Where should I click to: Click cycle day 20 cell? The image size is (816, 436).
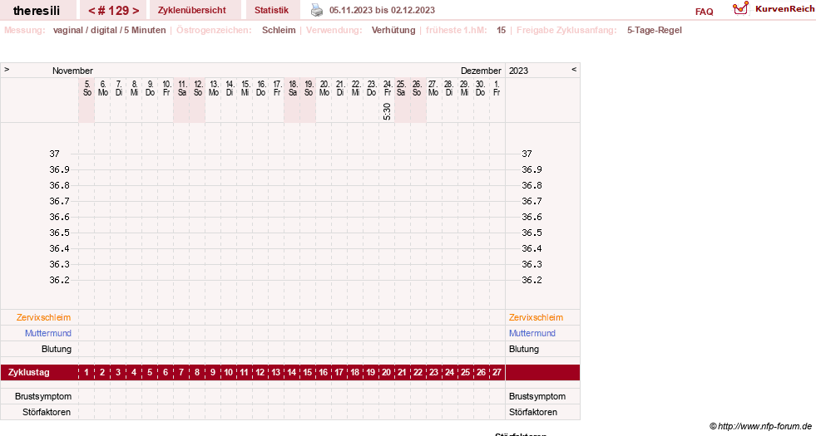click(386, 373)
